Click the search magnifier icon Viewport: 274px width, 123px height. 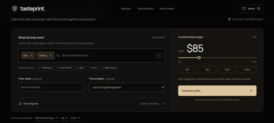click(58, 56)
